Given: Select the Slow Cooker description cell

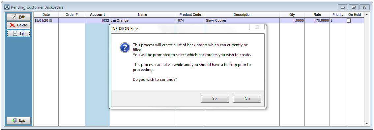Looking at the screenshot, I should point(242,20).
